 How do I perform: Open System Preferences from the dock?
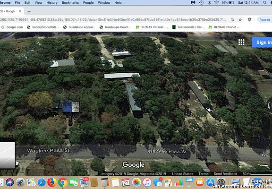click(221, 182)
